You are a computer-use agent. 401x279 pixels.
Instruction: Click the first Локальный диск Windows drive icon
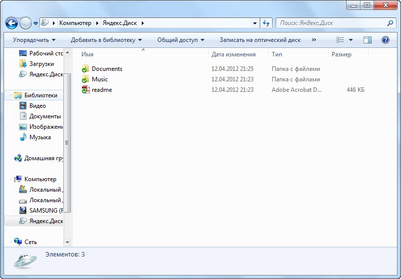point(23,189)
